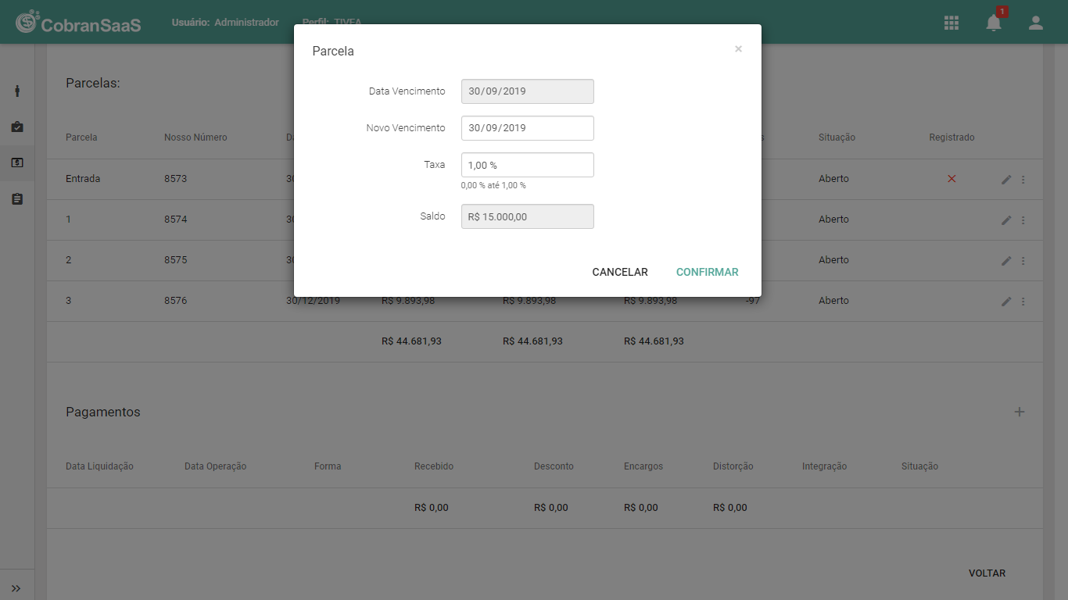Focus the Novo Vencimento date field
Viewport: 1068px width, 600px height.
click(x=528, y=128)
